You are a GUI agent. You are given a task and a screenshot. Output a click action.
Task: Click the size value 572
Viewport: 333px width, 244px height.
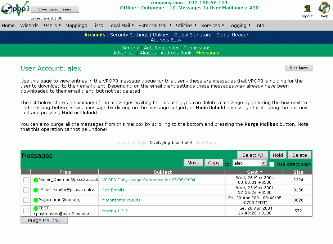coord(298,211)
